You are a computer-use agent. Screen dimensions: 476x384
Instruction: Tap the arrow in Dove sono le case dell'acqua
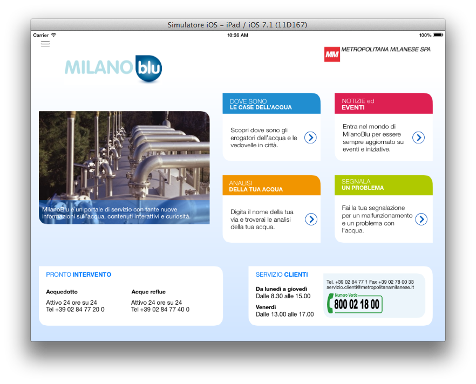click(310, 138)
